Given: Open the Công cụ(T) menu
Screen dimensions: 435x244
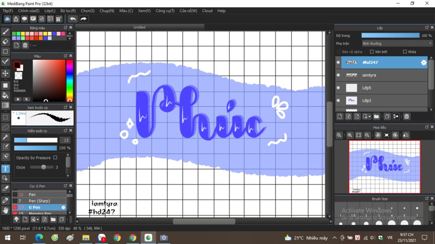Looking at the screenshot, I should pos(165,11).
